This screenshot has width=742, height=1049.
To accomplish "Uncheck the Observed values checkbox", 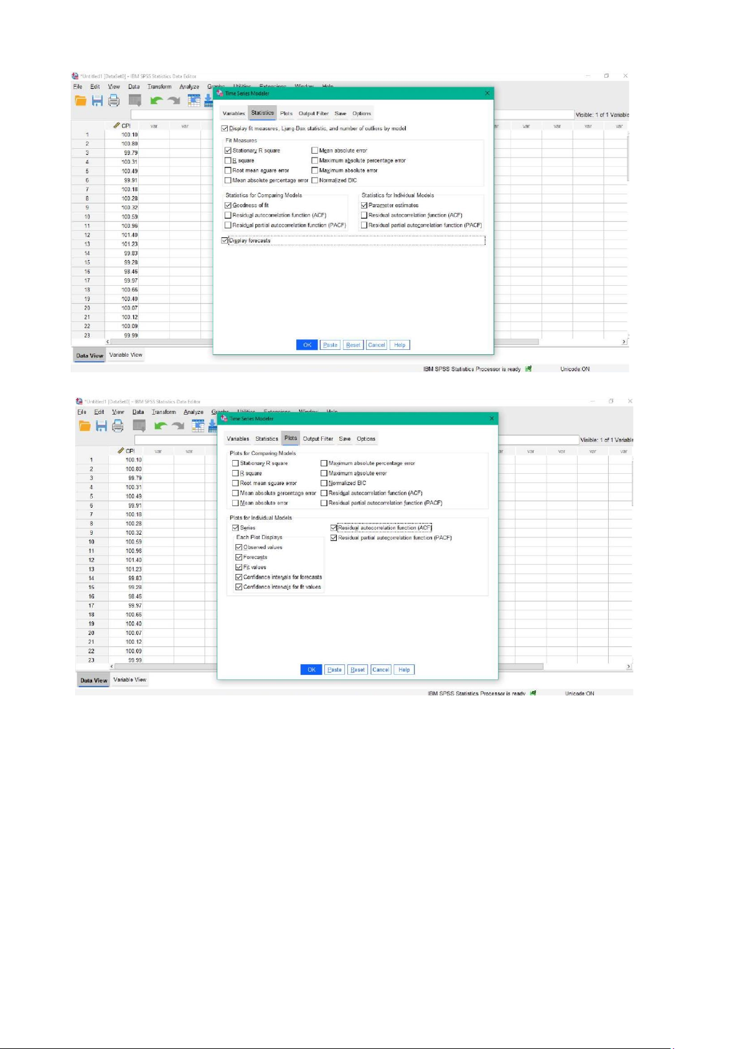I will [x=238, y=547].
